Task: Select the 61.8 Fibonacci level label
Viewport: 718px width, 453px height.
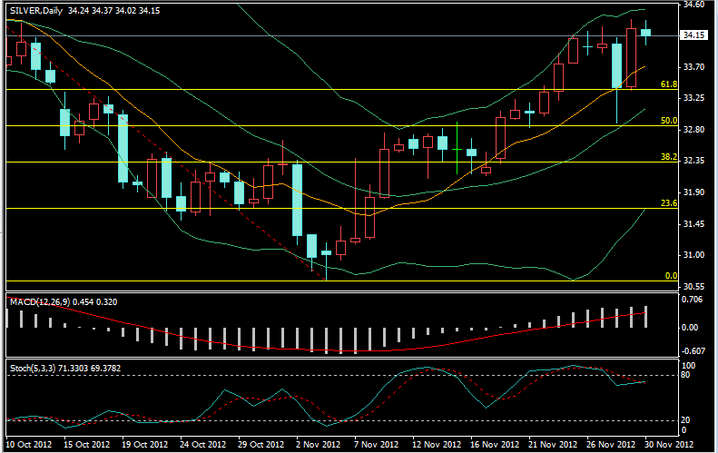Action: pos(669,84)
